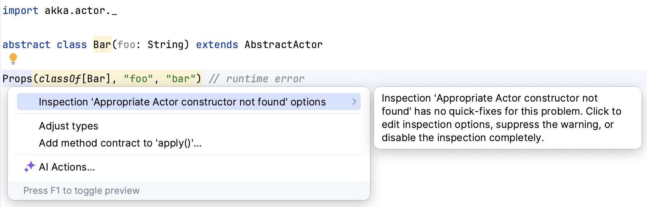This screenshot has height=207, width=647.
Task: Click the inspection description preview text
Action: (x=501, y=118)
